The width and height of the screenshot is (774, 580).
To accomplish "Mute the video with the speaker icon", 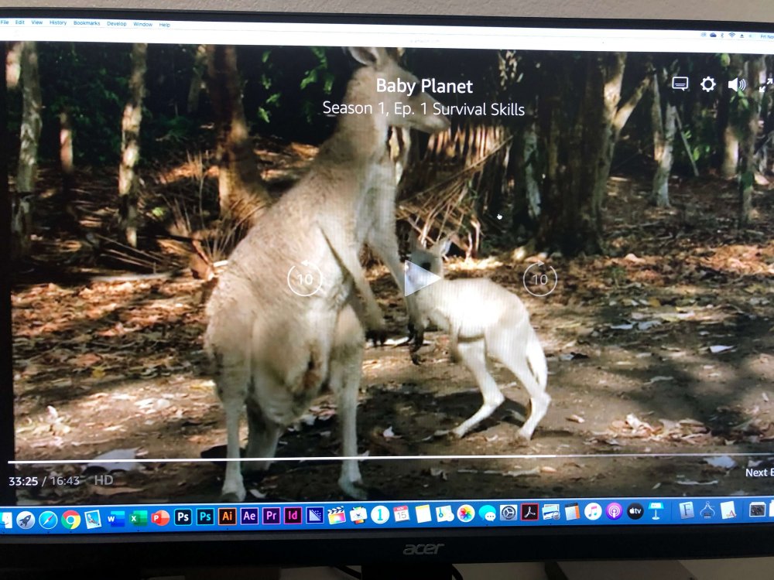I will [x=737, y=85].
